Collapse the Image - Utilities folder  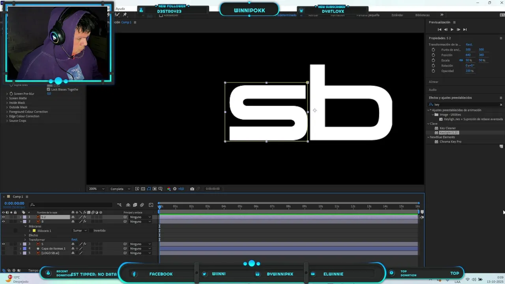(433, 115)
